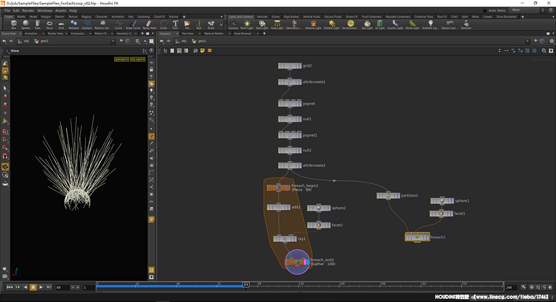This screenshot has width=556, height=302.
Task: Open the Help menu
Action: [x=73, y=10]
